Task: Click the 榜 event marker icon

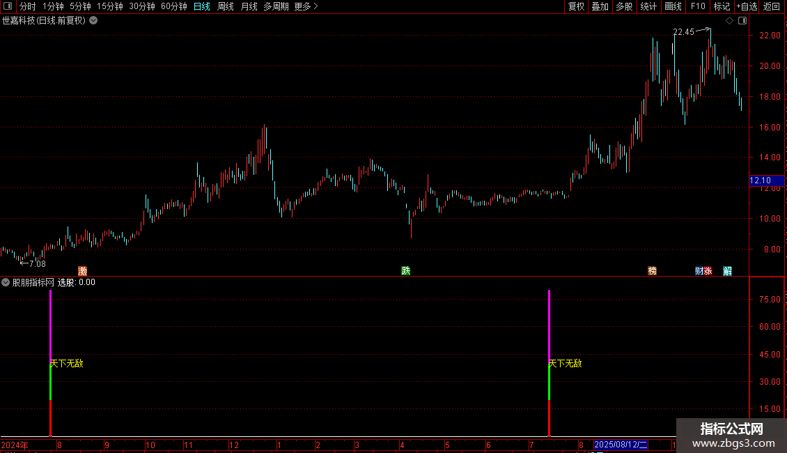Action: 653,271
